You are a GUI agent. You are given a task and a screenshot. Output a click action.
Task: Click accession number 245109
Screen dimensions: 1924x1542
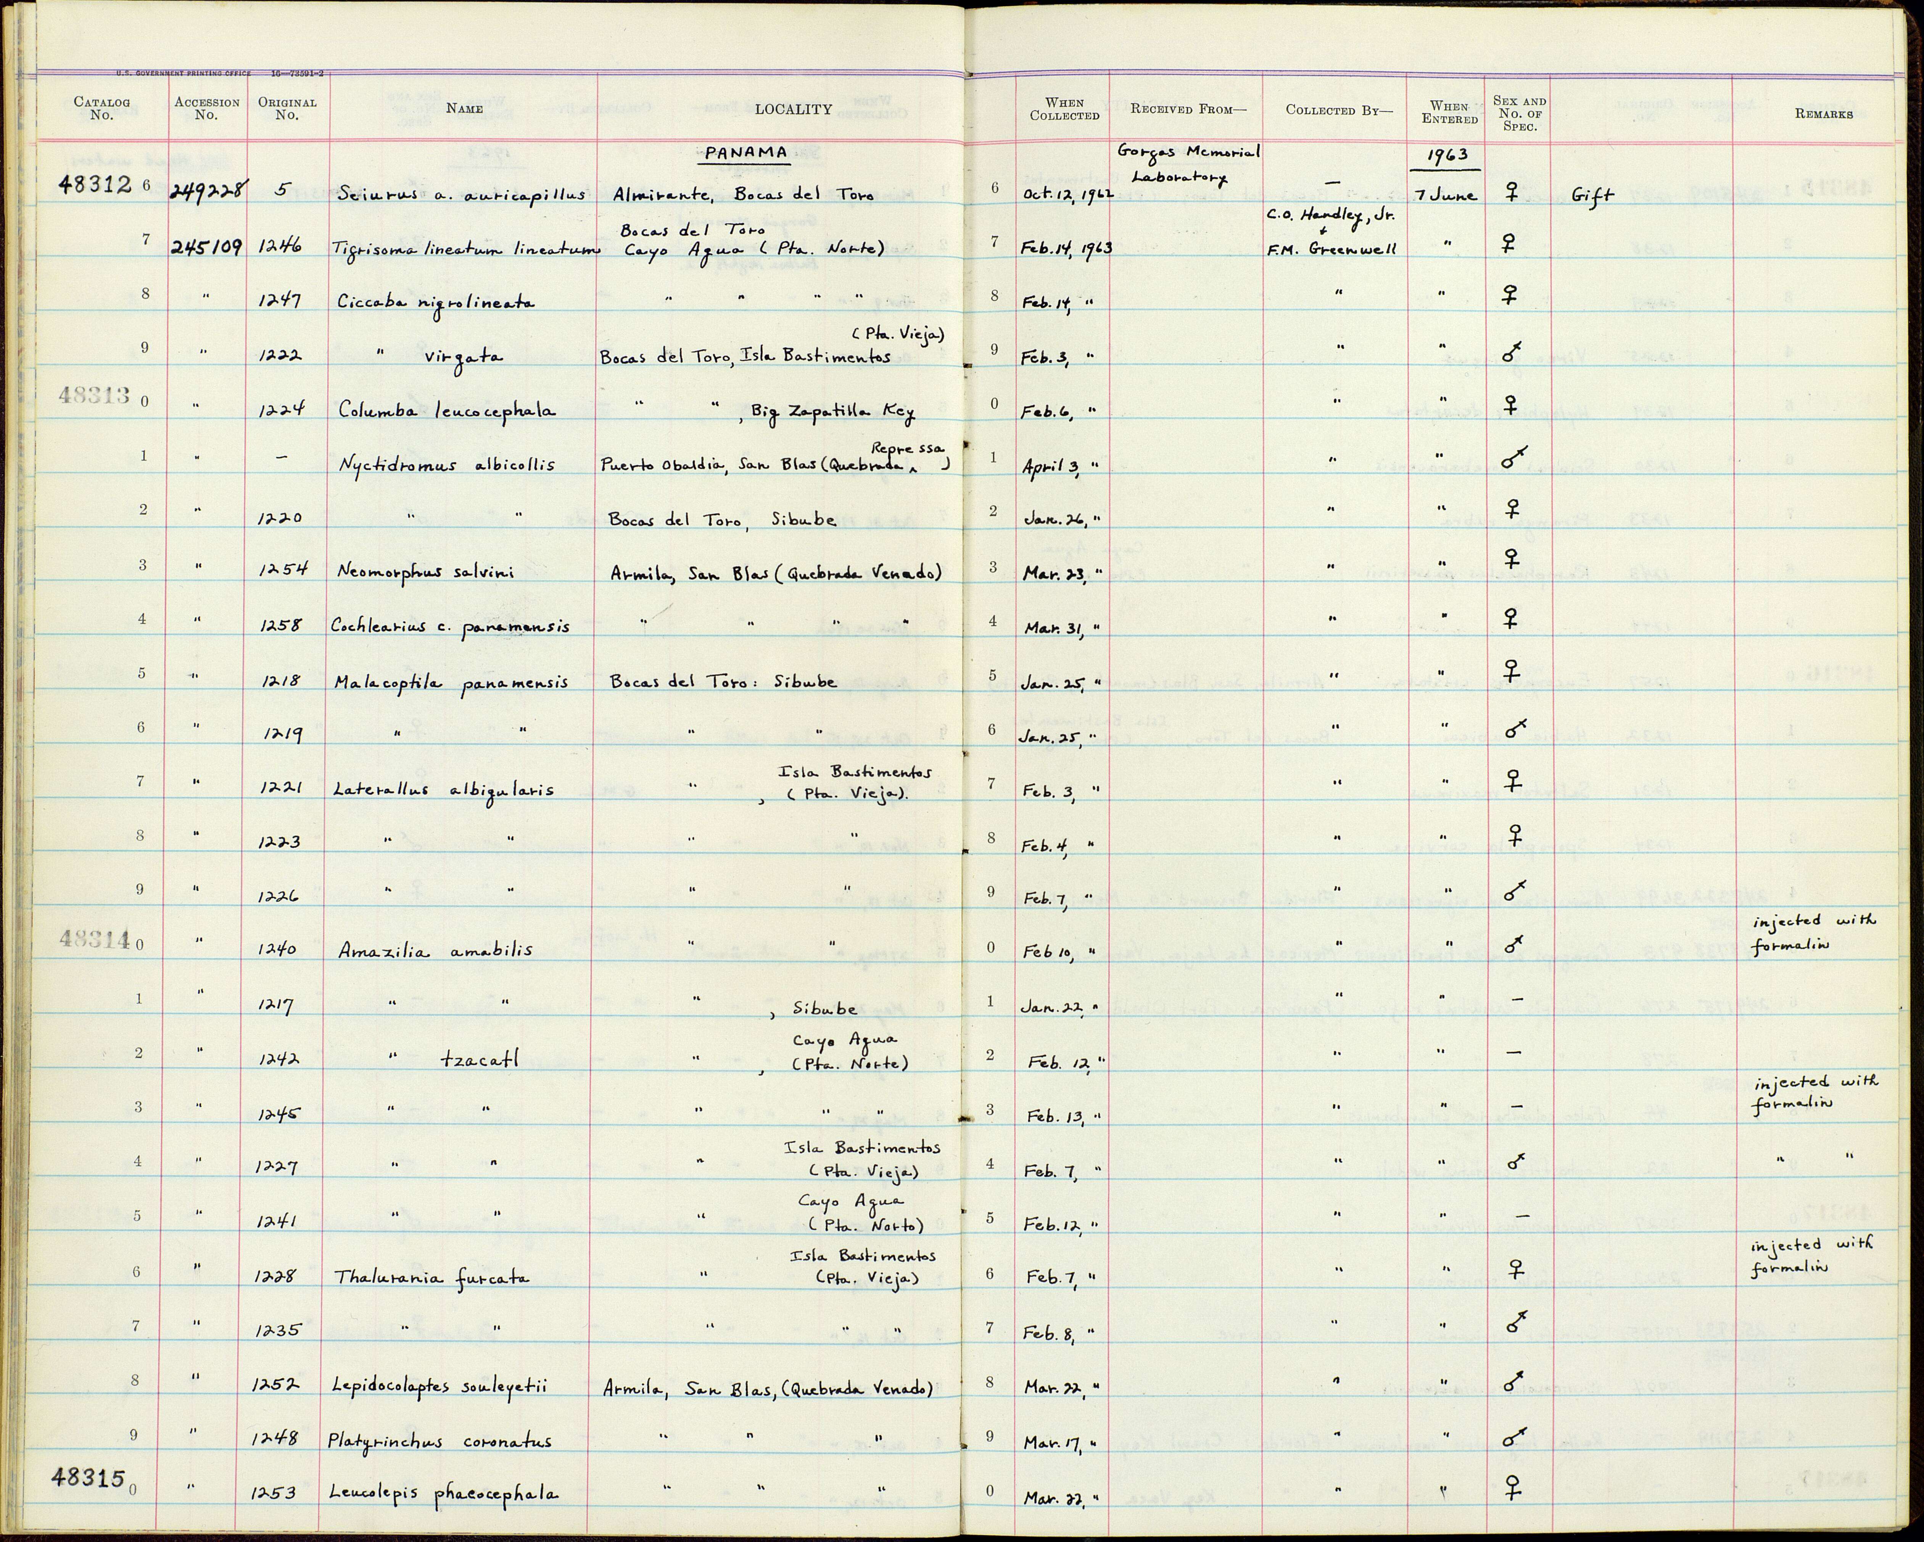[x=205, y=246]
